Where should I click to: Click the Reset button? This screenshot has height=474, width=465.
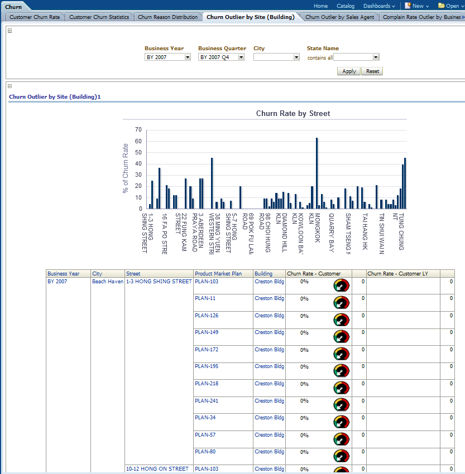[x=372, y=71]
